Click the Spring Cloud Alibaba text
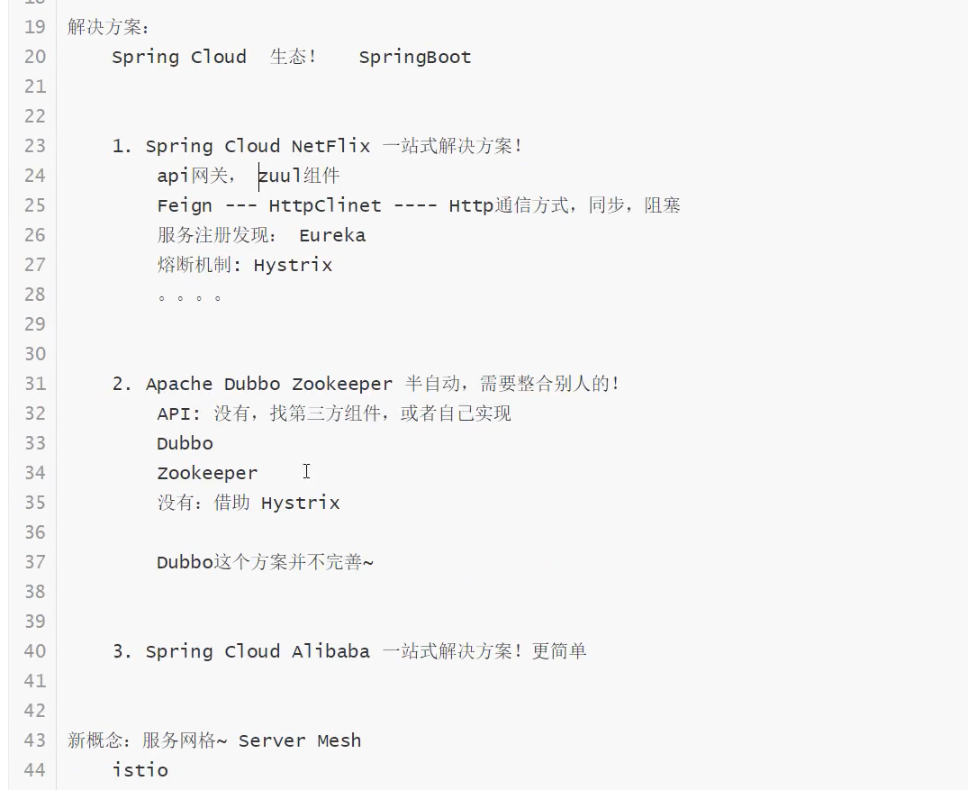This screenshot has height=790, width=968. coord(258,651)
